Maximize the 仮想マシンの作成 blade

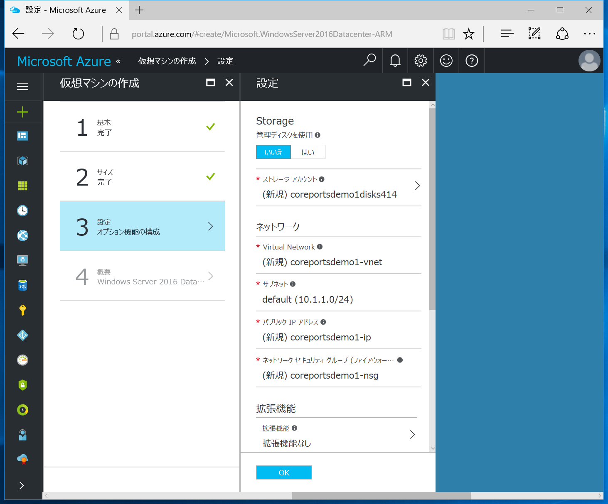[211, 83]
